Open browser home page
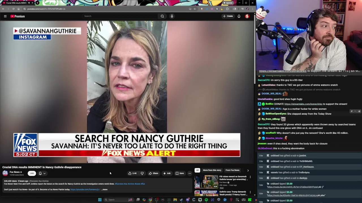Viewport: 362px width, 203px height. click(x=18, y=9)
